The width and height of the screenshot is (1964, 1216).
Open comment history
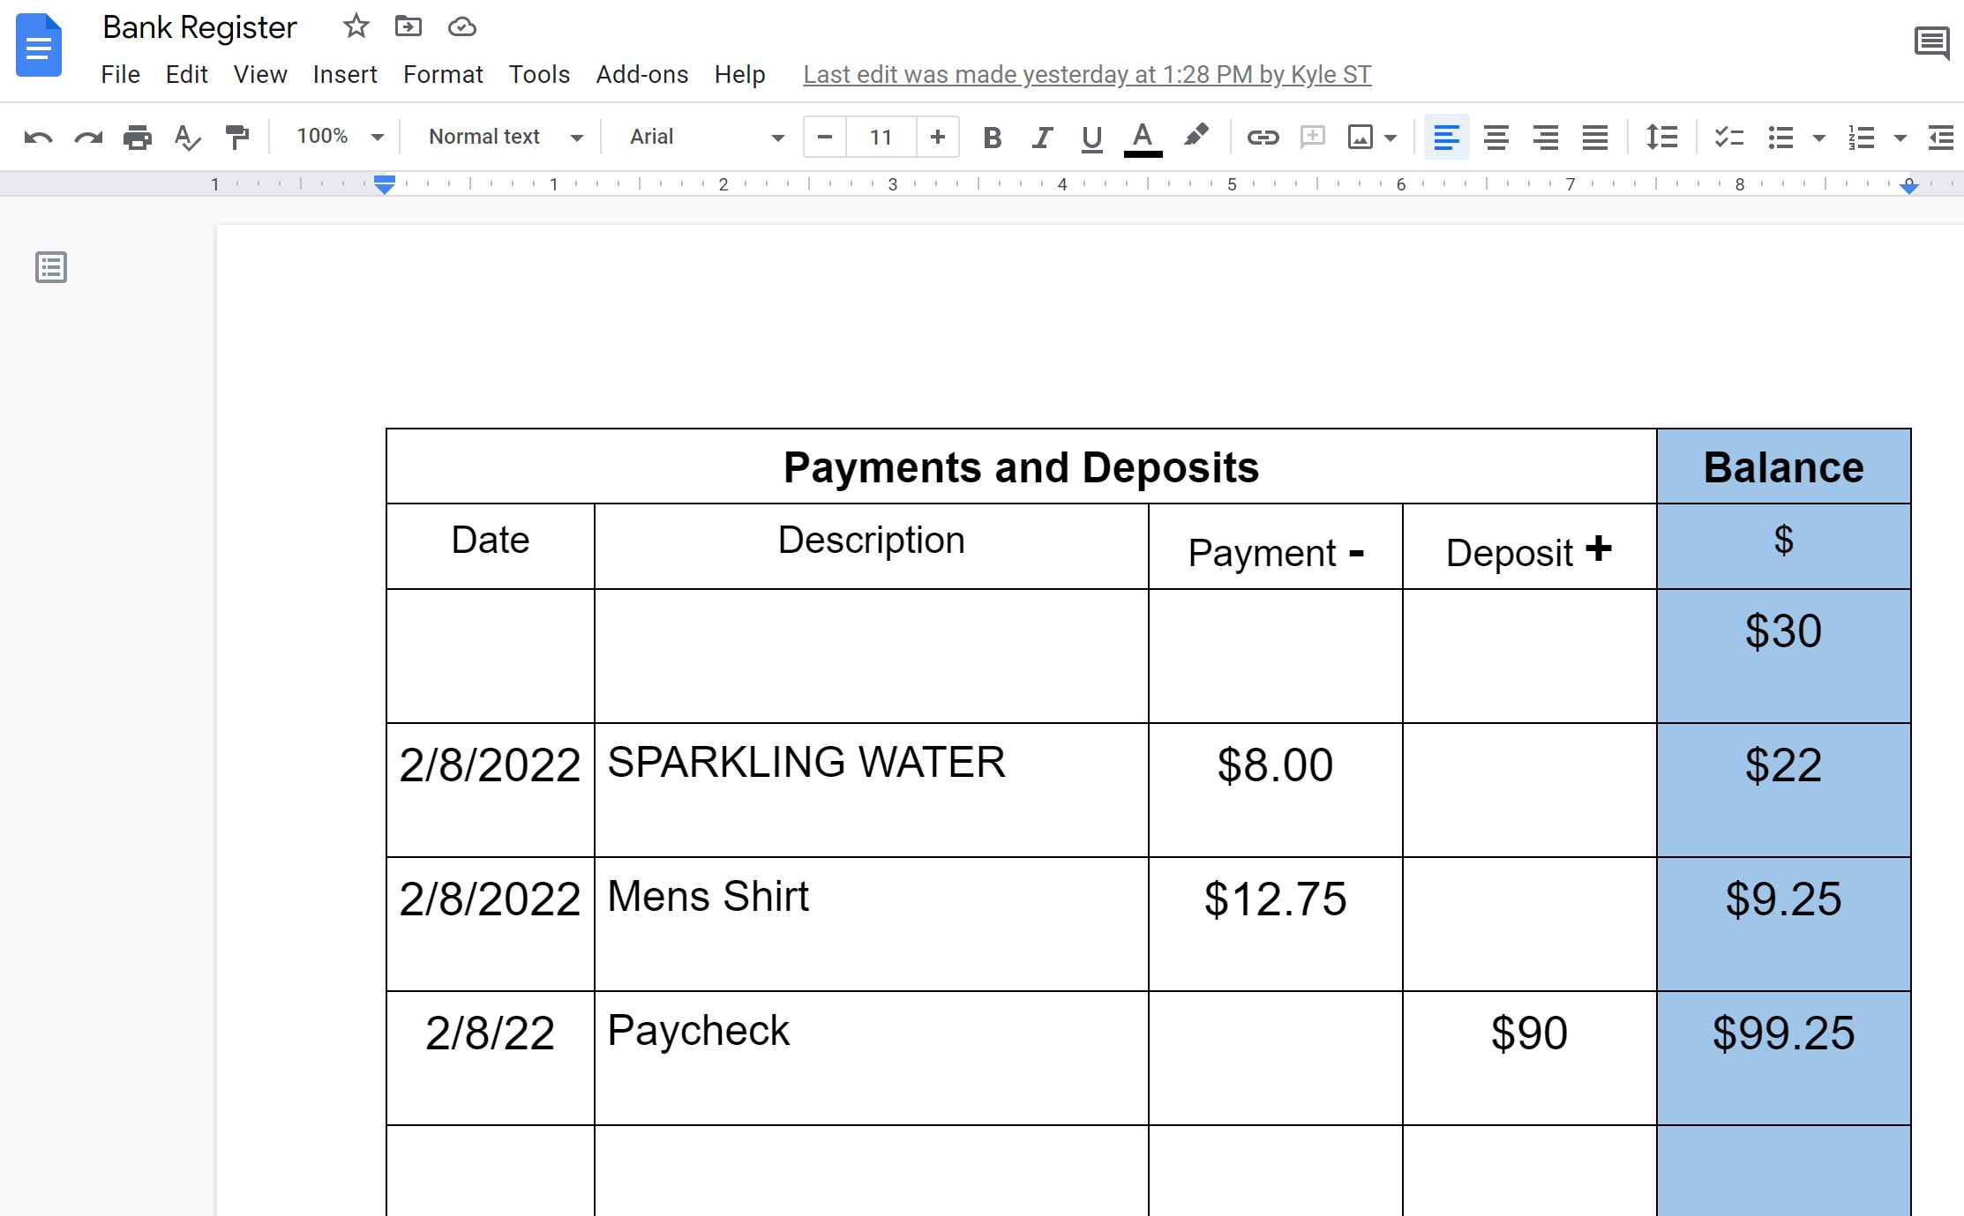(1930, 41)
